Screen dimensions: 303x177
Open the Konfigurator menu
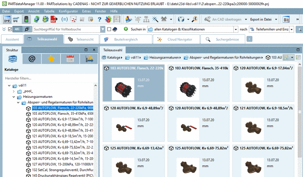[x=68, y=11]
